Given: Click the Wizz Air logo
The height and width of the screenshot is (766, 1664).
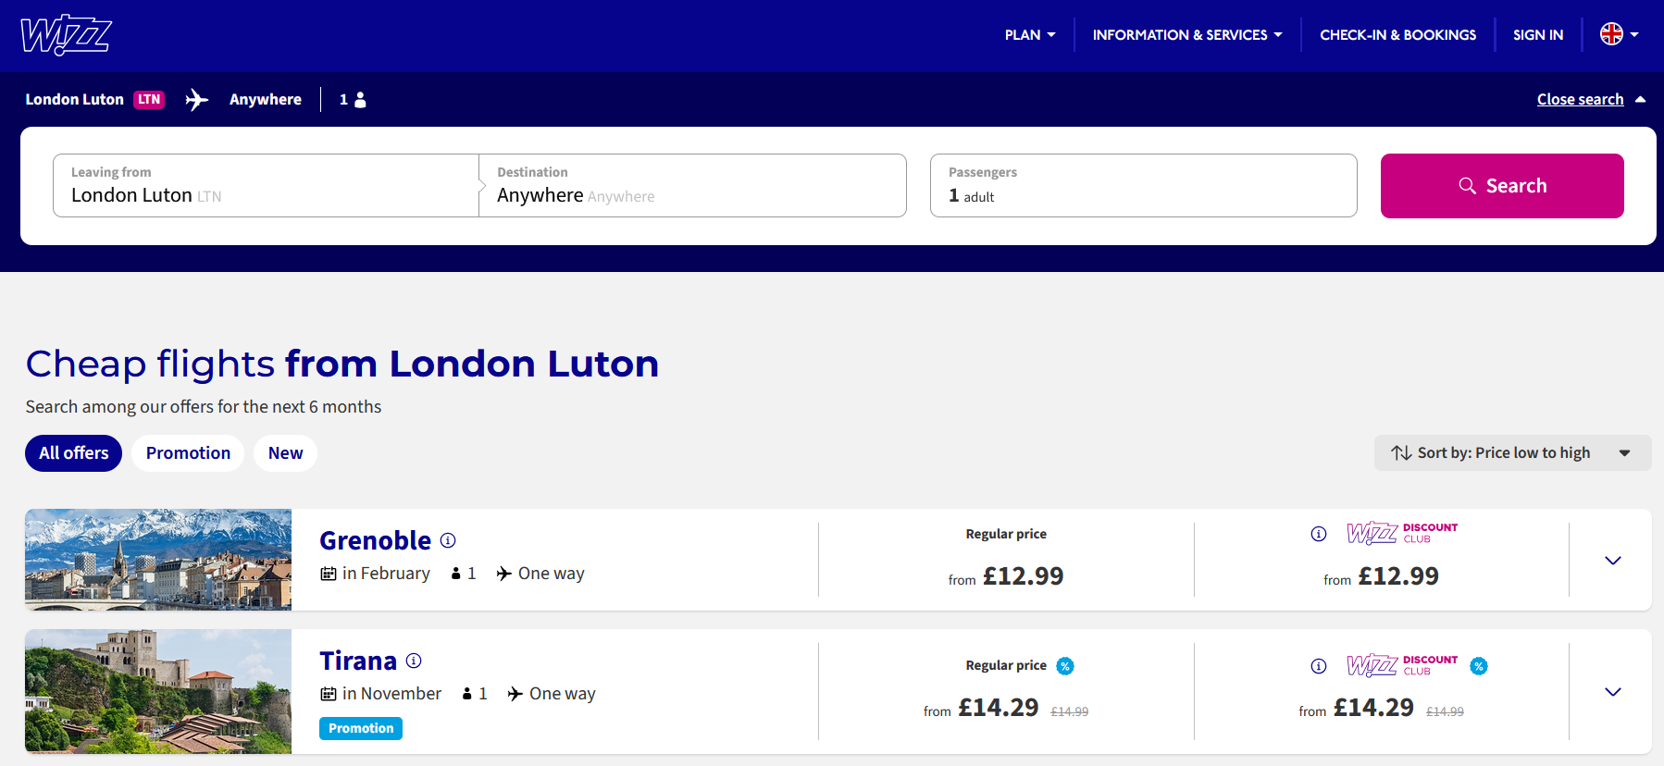Looking at the screenshot, I should (64, 34).
